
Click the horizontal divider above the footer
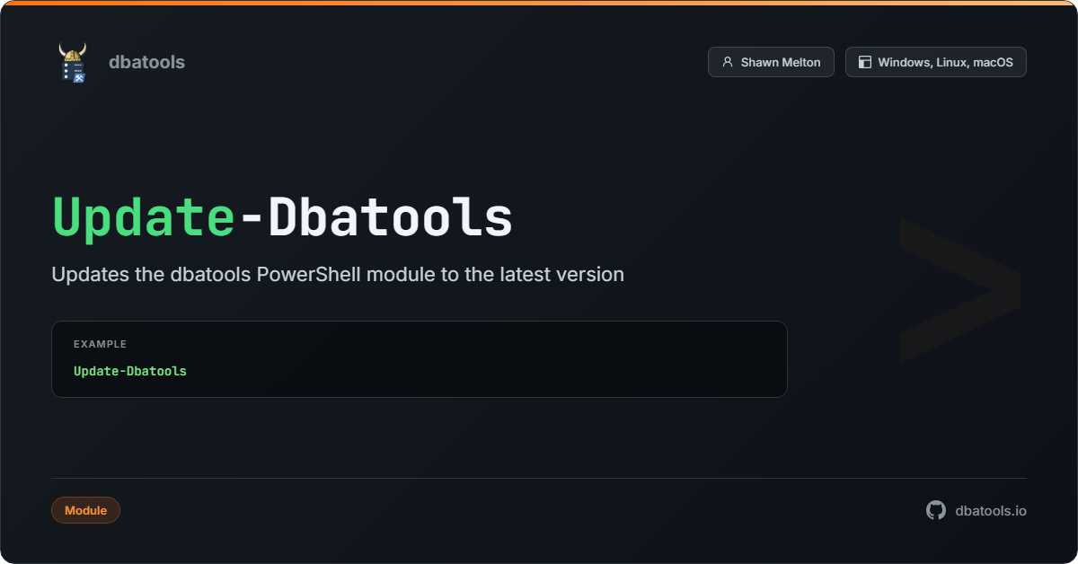[x=539, y=478]
